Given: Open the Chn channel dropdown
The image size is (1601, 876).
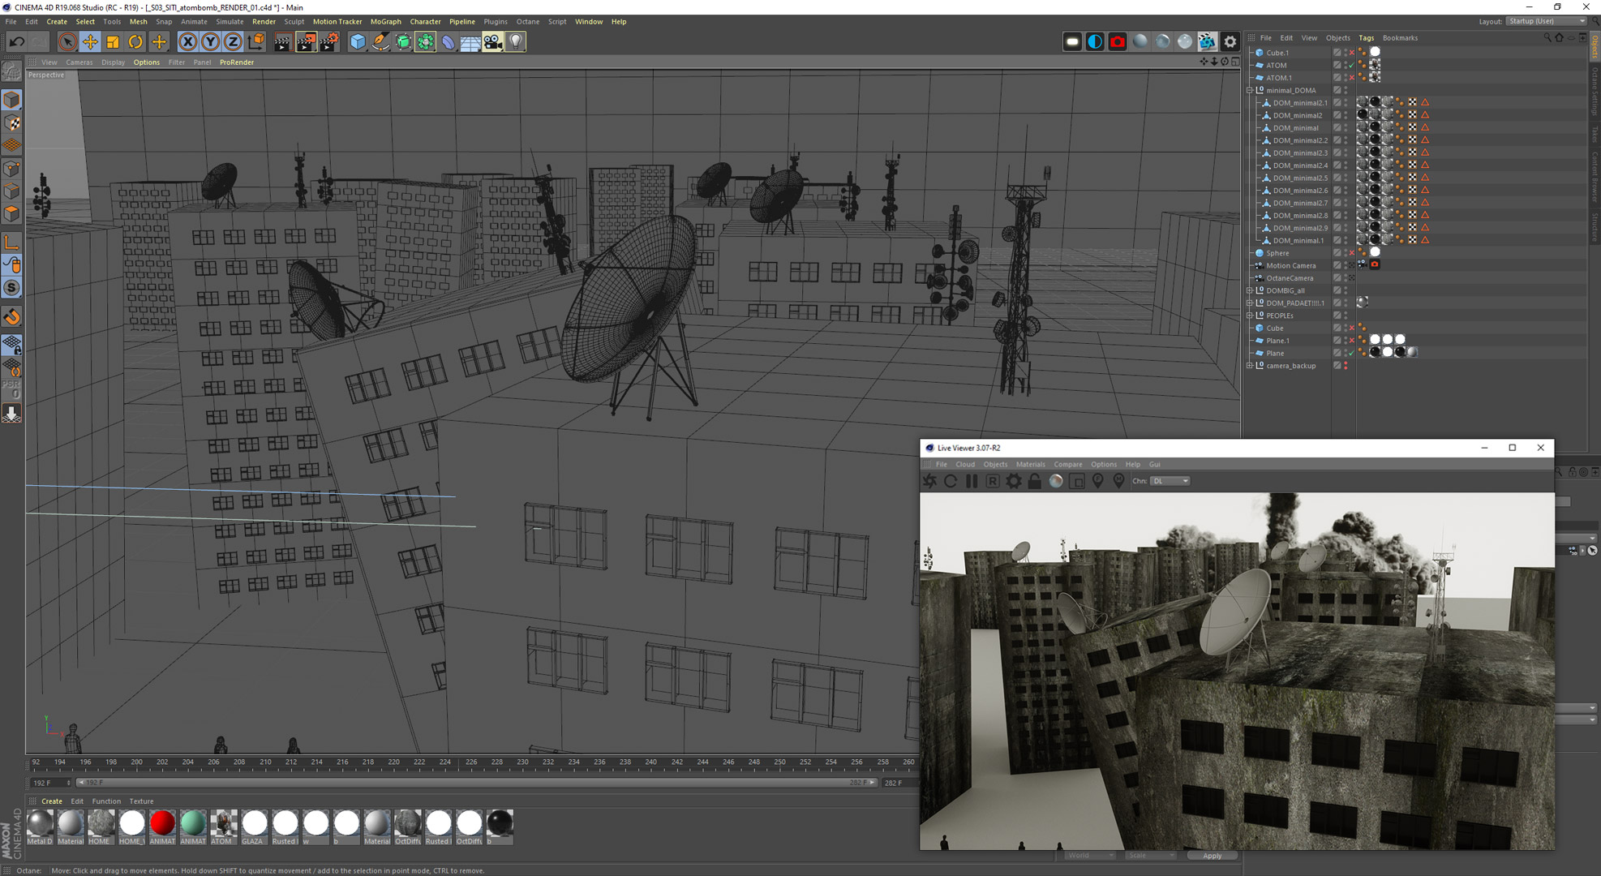Looking at the screenshot, I should [1170, 481].
